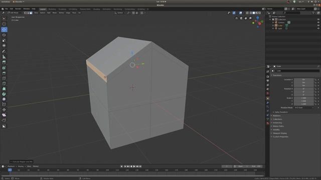Click the Location X value field
321x180 pixels.
point(303,79)
